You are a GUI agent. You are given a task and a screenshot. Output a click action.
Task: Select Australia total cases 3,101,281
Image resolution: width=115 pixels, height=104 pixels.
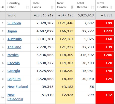click(45, 39)
